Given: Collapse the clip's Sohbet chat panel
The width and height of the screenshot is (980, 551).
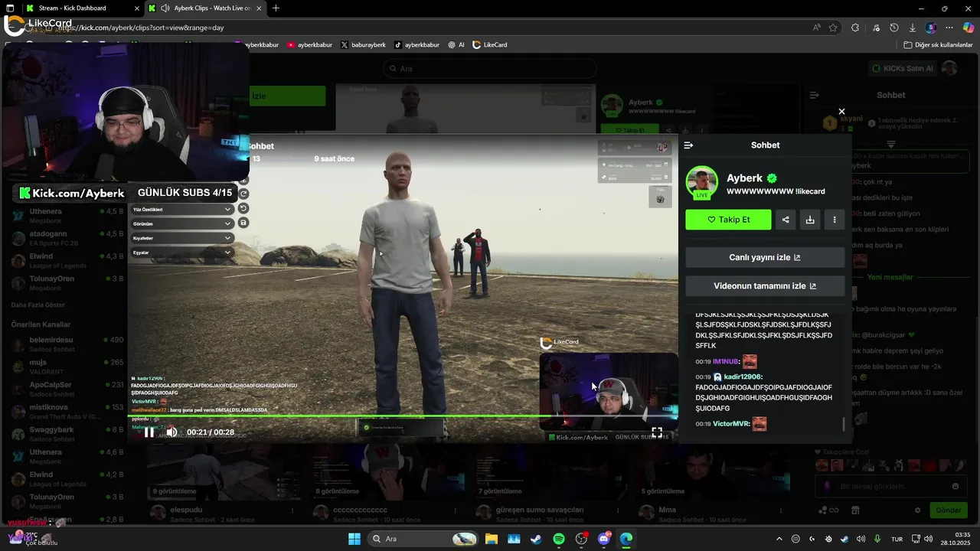Looking at the screenshot, I should point(688,145).
